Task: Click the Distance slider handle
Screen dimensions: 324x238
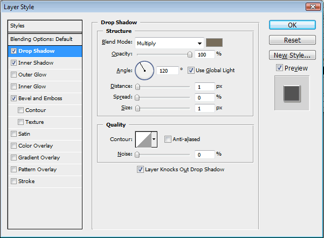Action: coord(137,87)
